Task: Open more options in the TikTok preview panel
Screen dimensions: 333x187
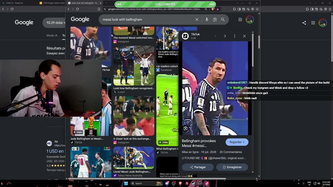Action: pos(235,36)
